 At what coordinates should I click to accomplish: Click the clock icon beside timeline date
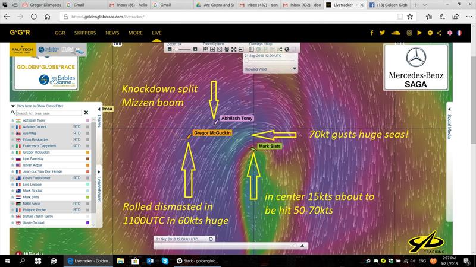point(211,239)
